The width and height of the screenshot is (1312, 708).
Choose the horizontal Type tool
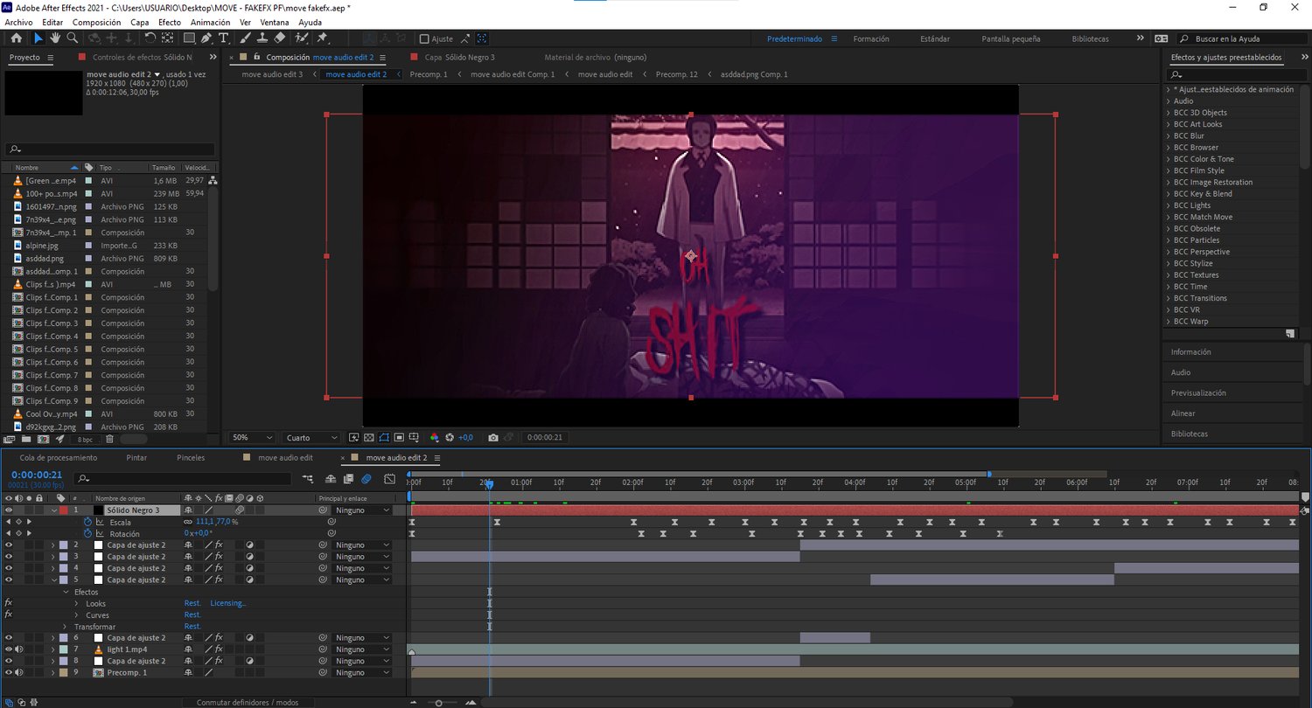coord(224,38)
